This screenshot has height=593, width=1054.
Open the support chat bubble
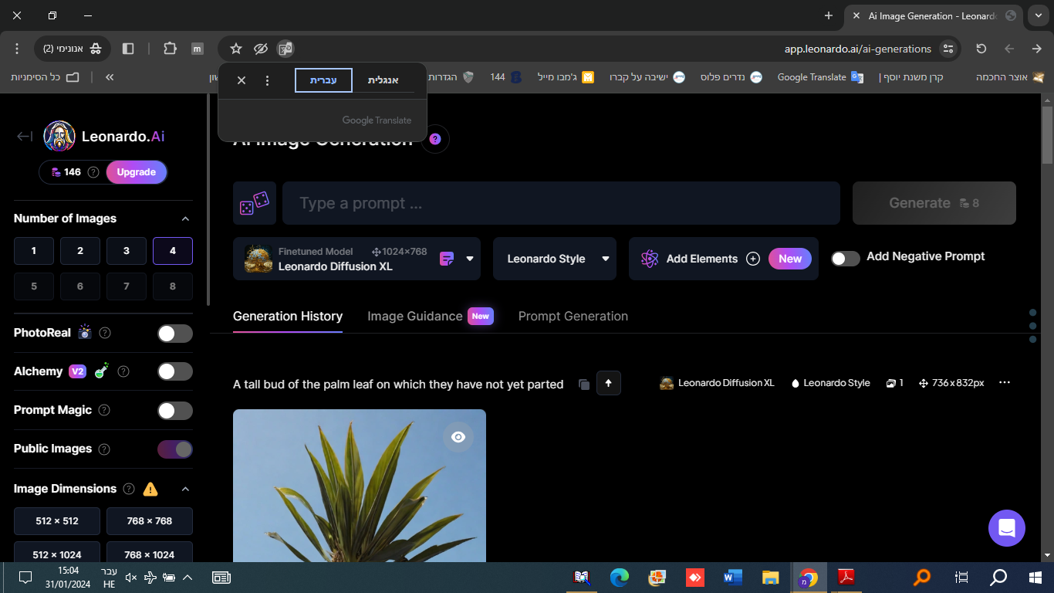(x=1006, y=527)
